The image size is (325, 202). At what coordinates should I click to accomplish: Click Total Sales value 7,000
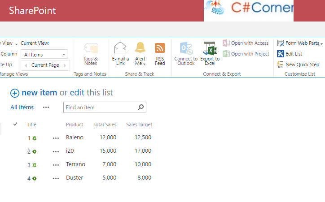[109, 164]
